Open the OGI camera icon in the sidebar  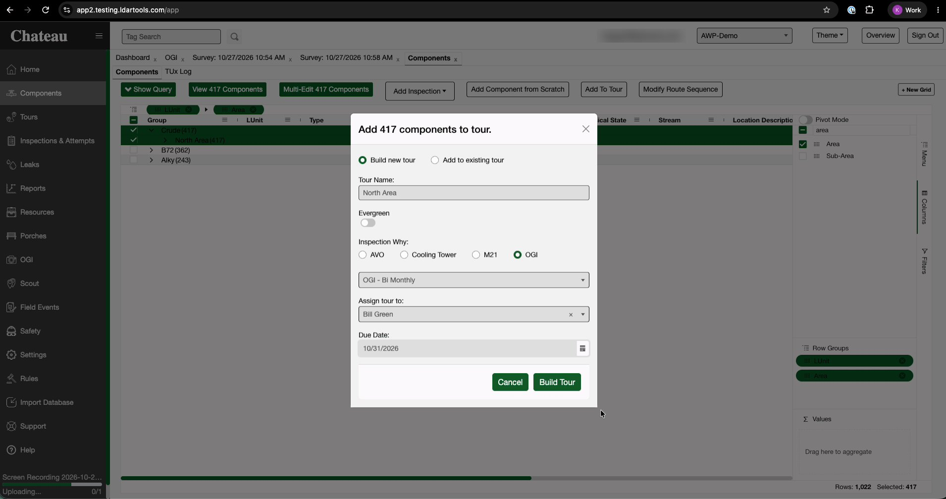pos(11,259)
